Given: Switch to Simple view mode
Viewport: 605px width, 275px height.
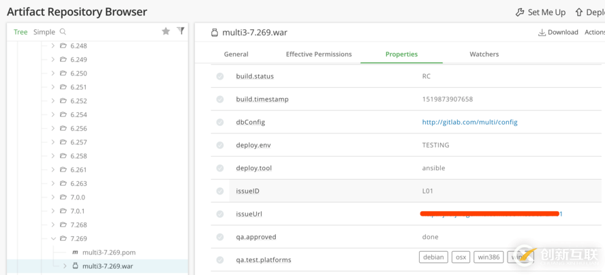Looking at the screenshot, I should tap(44, 32).
